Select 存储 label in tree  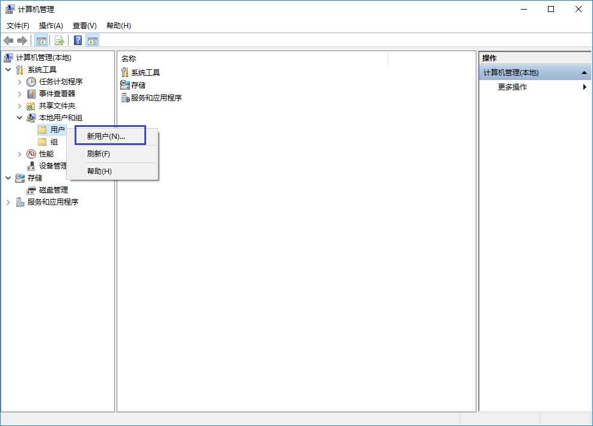pyautogui.click(x=34, y=178)
